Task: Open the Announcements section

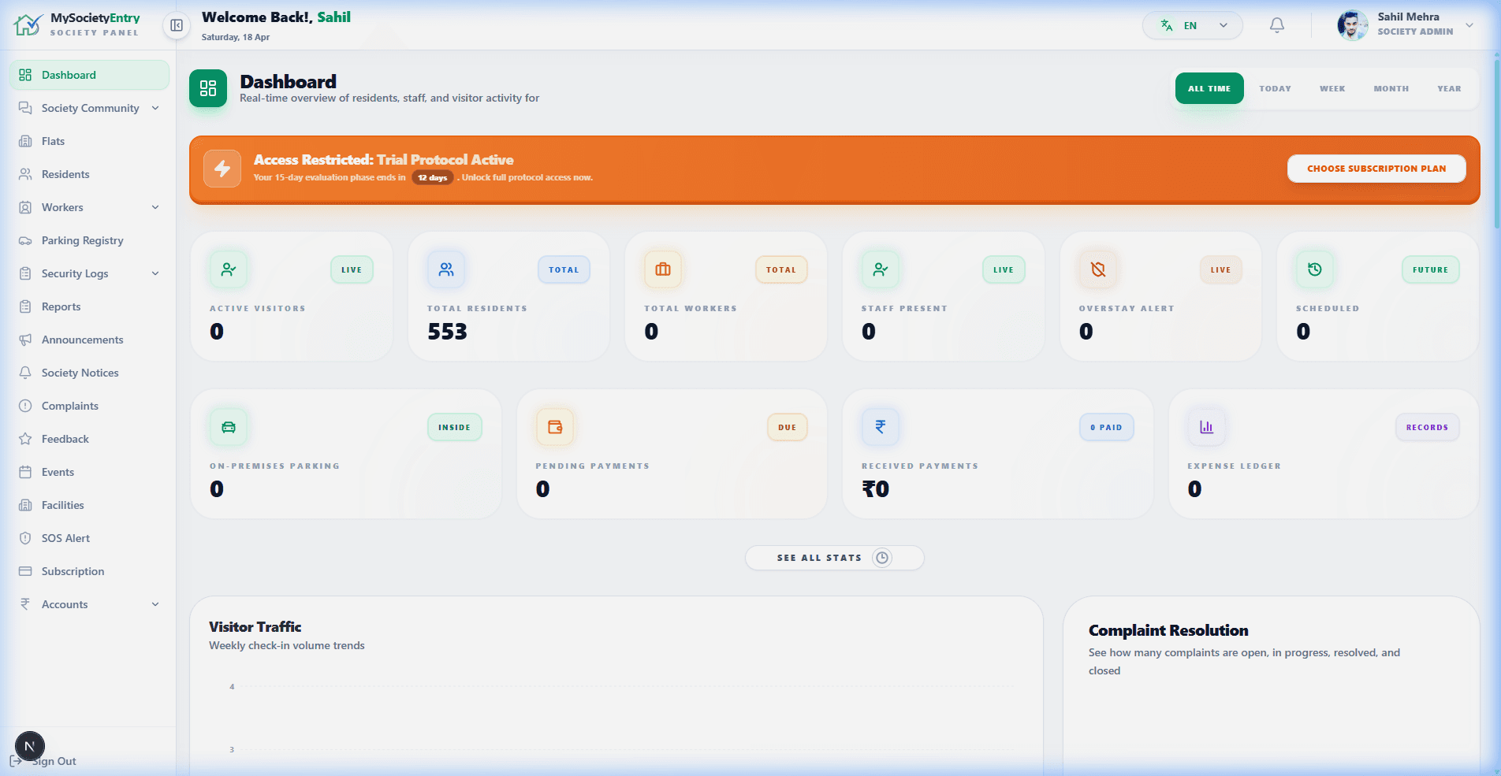Action: [82, 340]
